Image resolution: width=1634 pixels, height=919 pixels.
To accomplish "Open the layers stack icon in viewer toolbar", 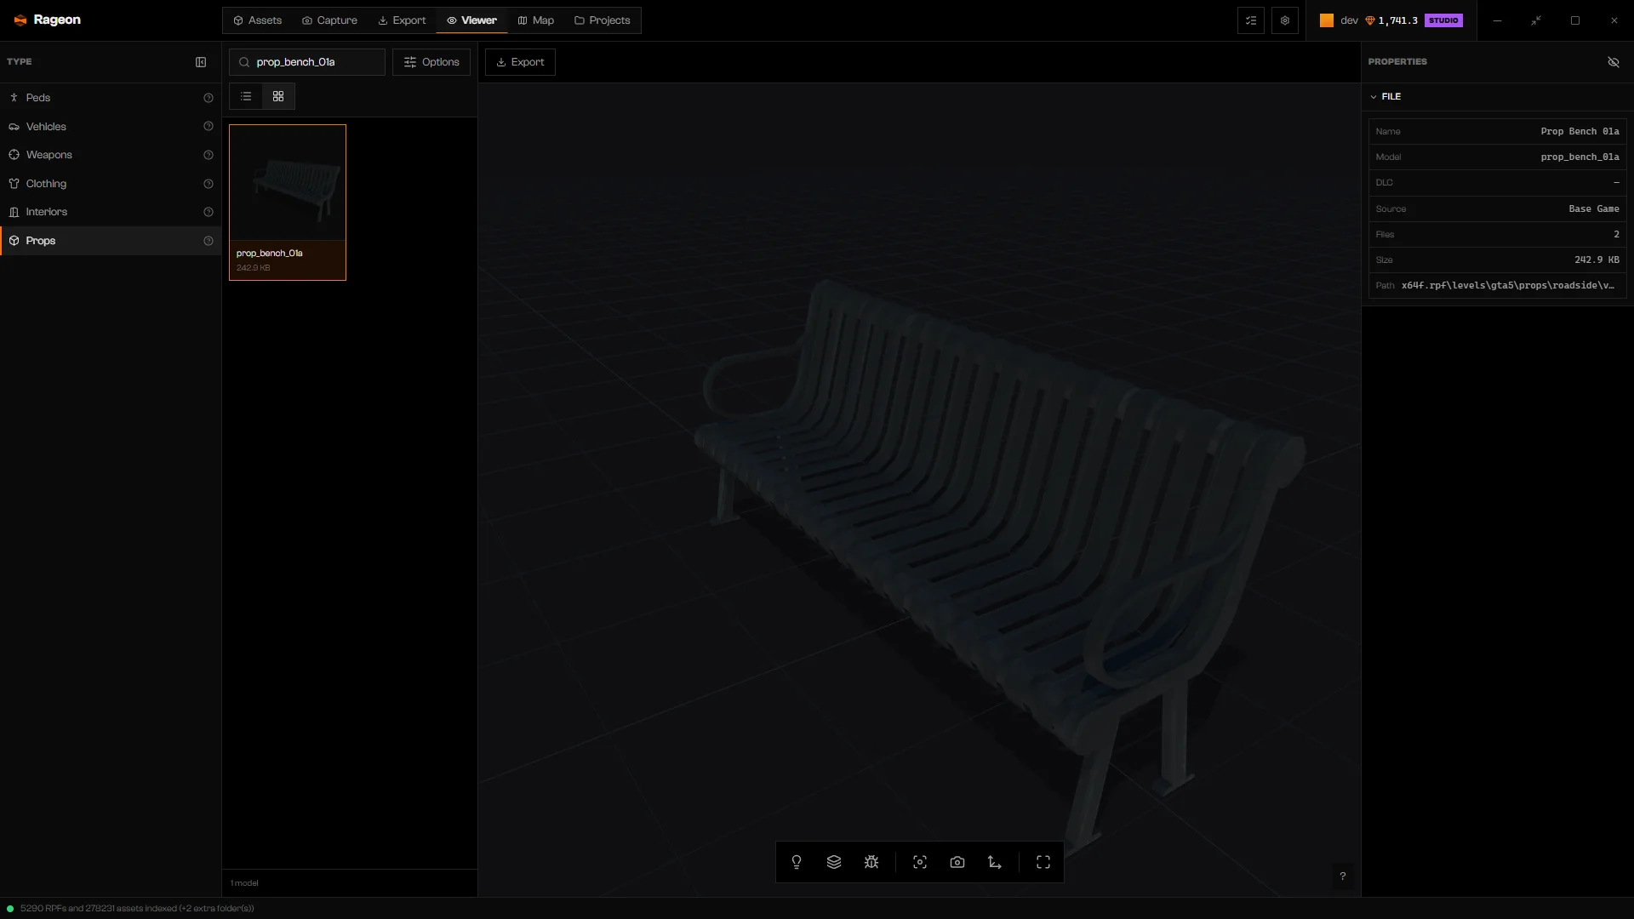I will tap(834, 862).
